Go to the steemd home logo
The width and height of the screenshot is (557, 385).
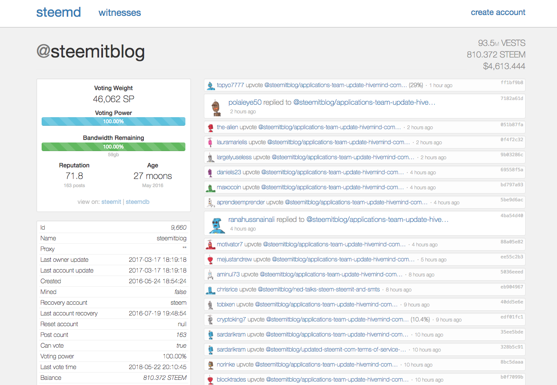(x=58, y=12)
